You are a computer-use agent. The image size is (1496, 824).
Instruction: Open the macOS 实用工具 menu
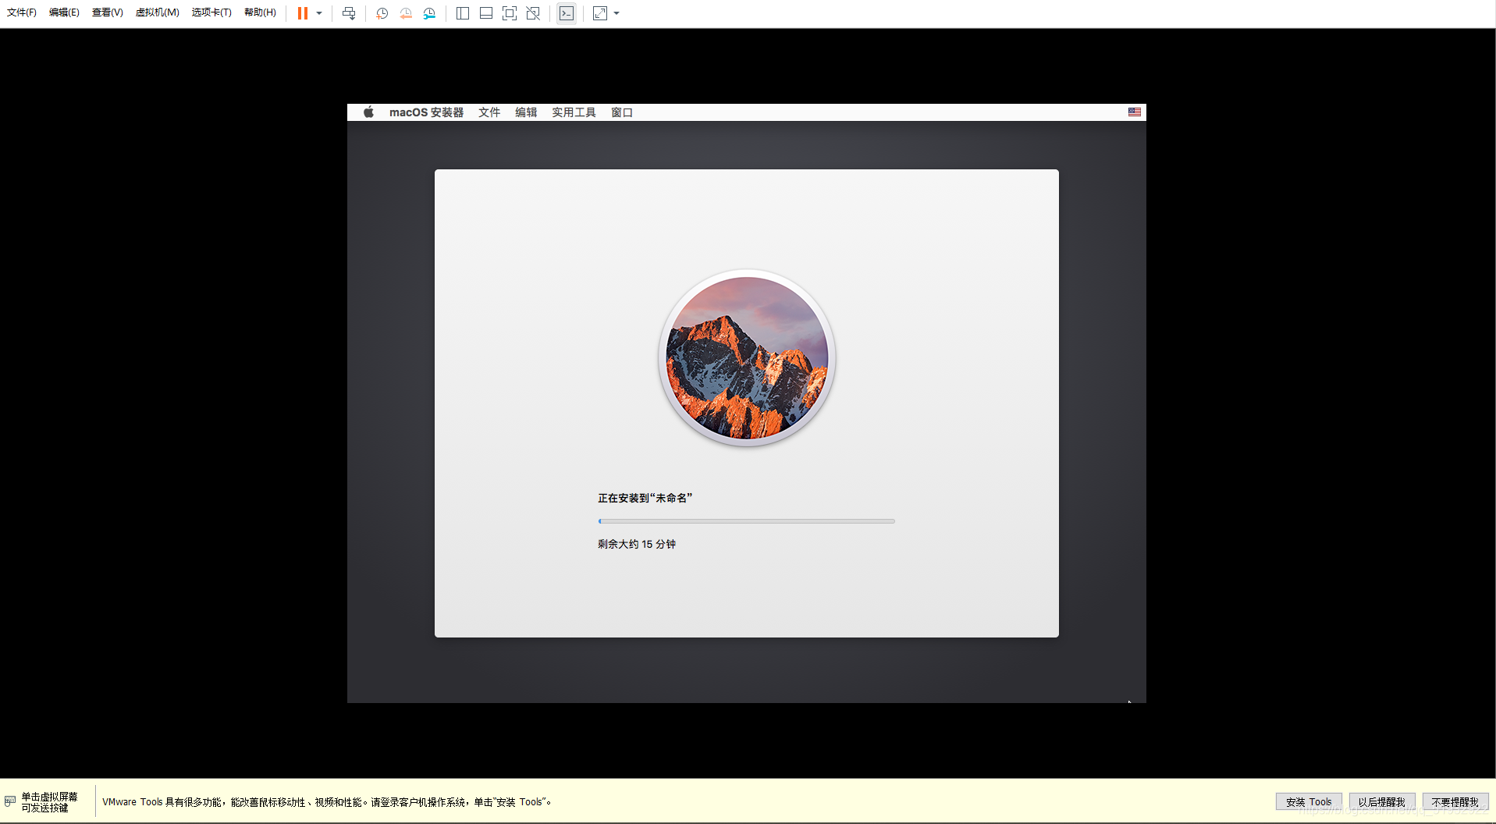[x=574, y=112]
